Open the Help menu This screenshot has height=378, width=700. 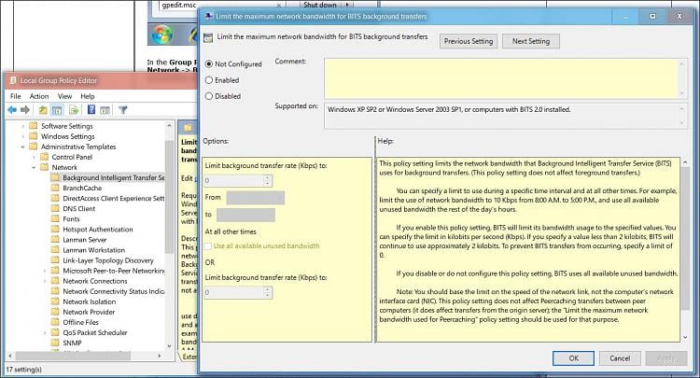pos(88,96)
